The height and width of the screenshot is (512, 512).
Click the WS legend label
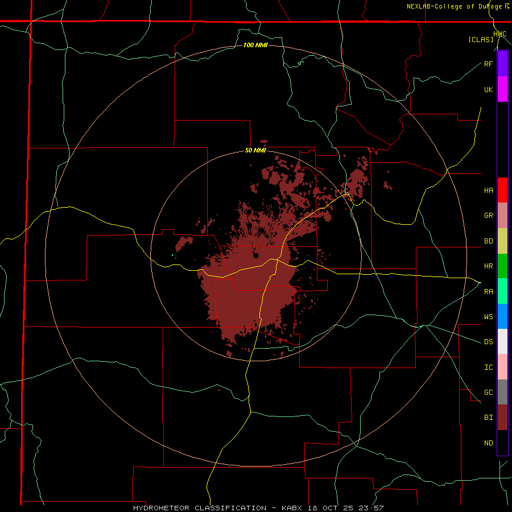point(488,316)
